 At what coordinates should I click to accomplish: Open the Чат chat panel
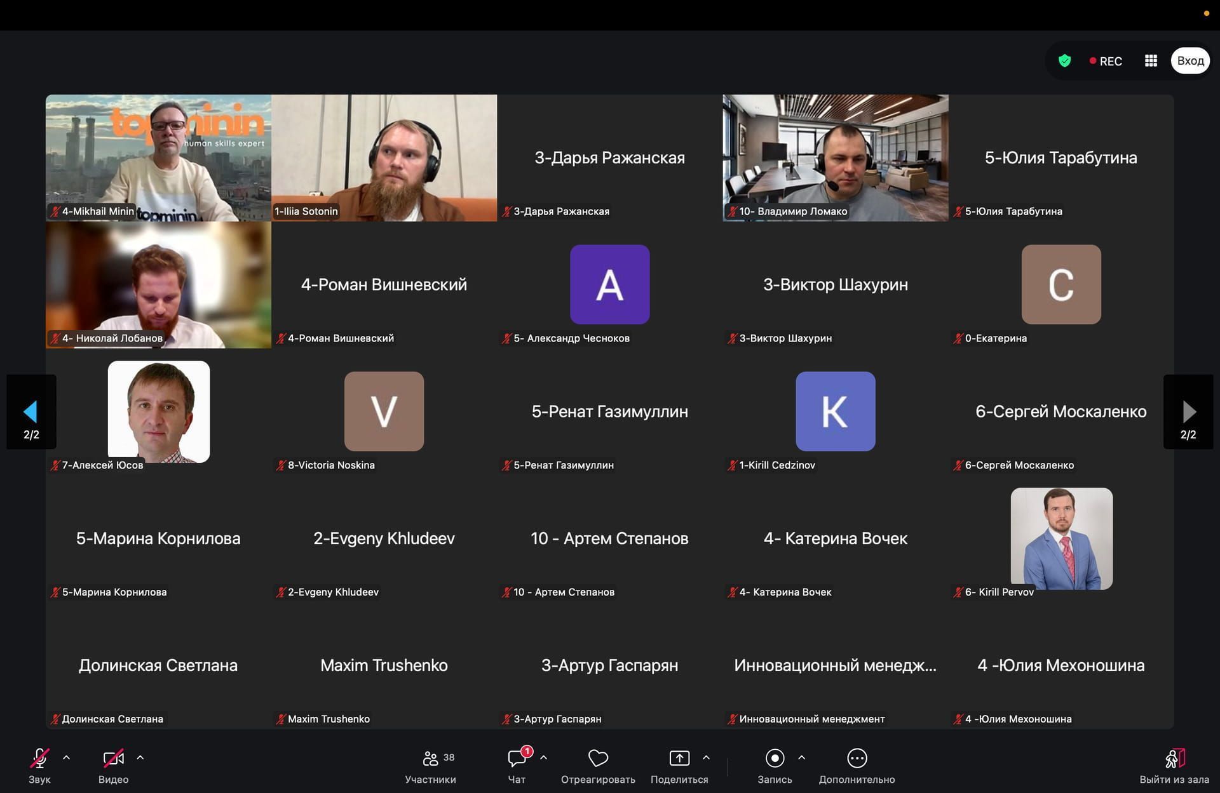pos(517,759)
